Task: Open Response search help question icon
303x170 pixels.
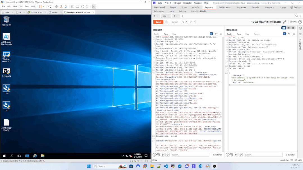Action: point(227,155)
